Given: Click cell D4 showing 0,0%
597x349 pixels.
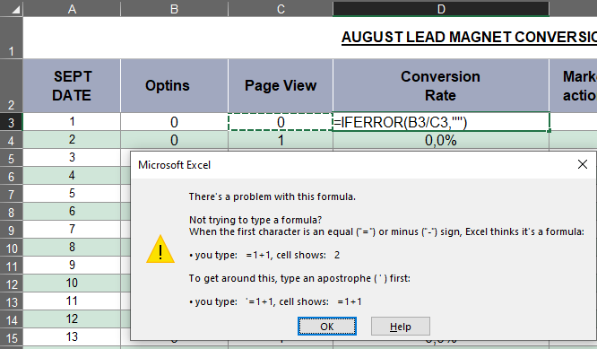Looking at the screenshot, I should coord(441,140).
